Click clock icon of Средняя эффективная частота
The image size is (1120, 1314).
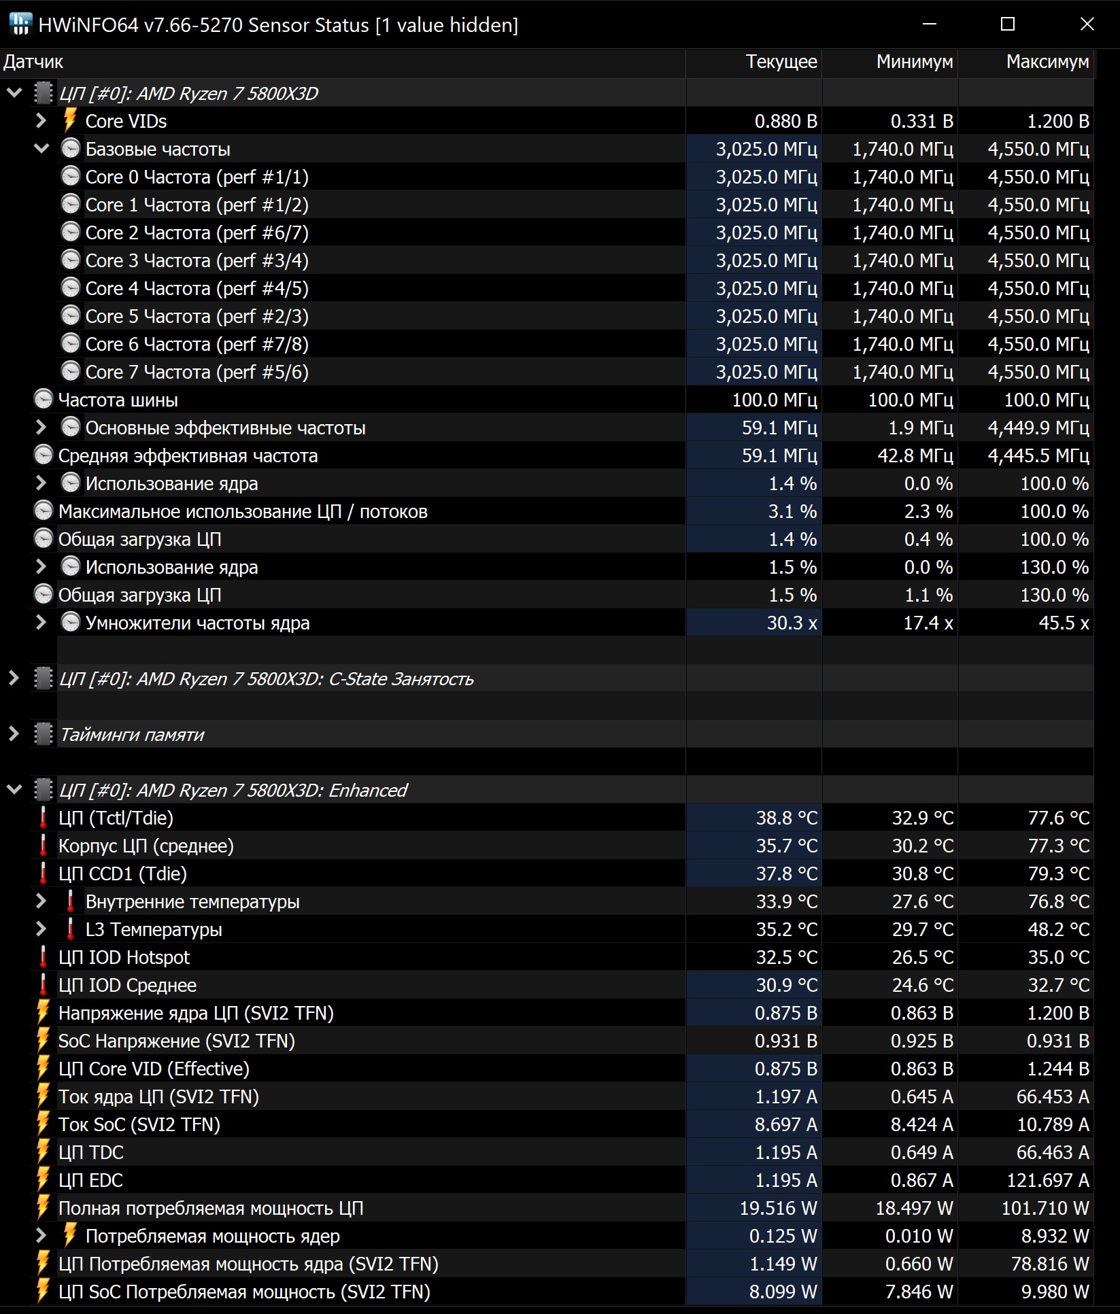(43, 455)
